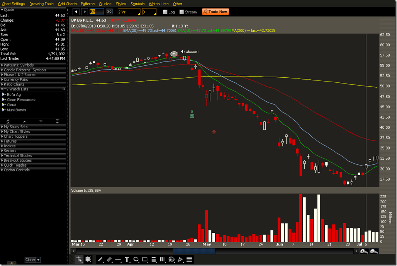The width and height of the screenshot is (397, 266).
Task: Click the My Watch Lists options circle
Action: pyautogui.click(x=64, y=89)
